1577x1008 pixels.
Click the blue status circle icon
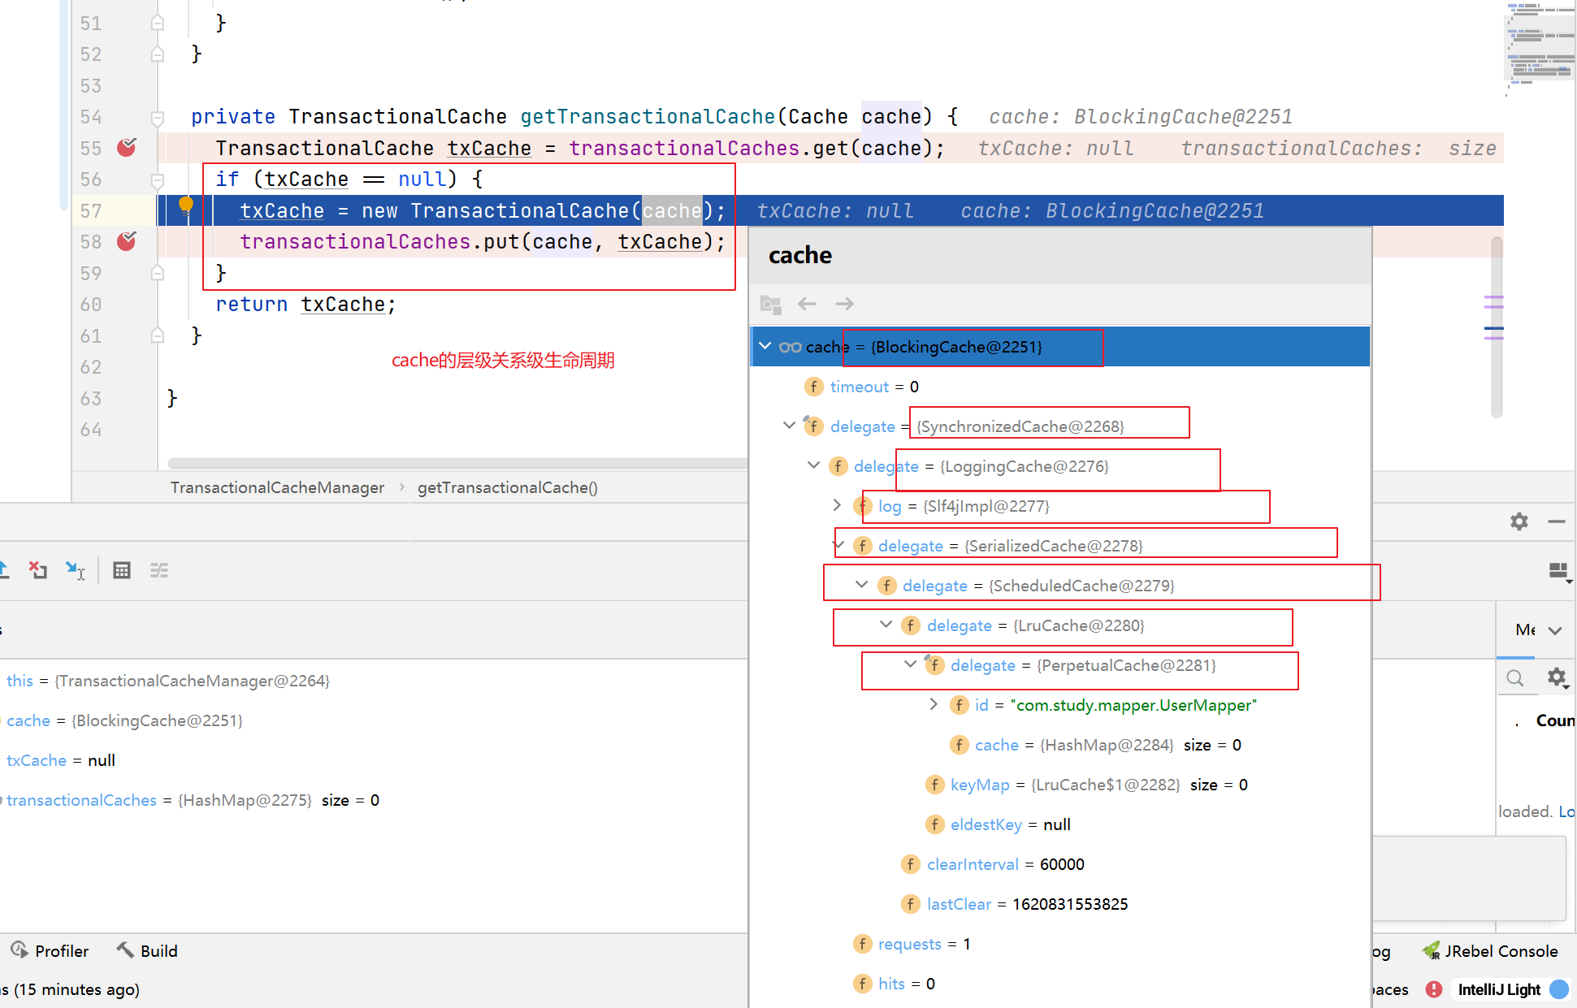tap(1559, 989)
